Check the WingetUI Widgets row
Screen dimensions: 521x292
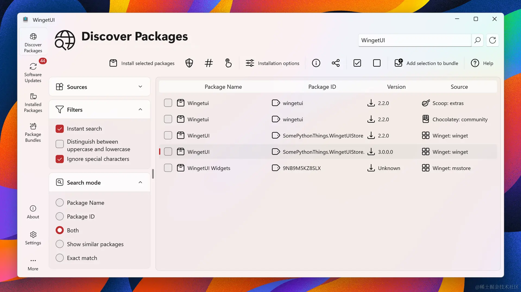pyautogui.click(x=168, y=168)
